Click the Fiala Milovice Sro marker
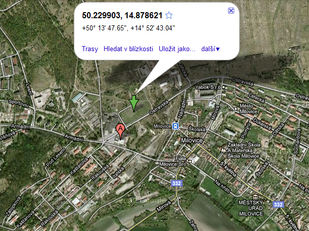 coord(190,162)
